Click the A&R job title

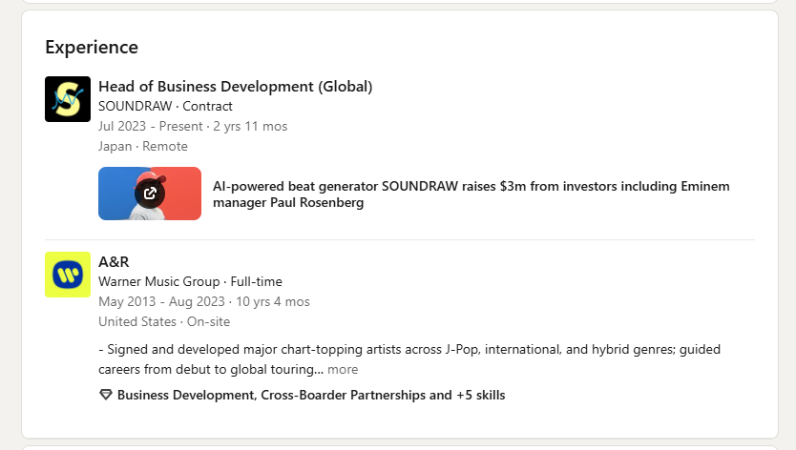point(114,262)
